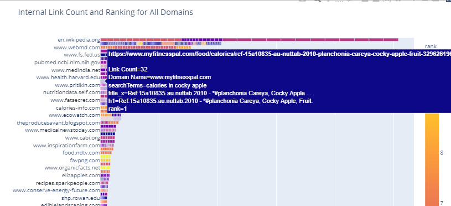Click the food.ndtv.com axis label
The height and width of the screenshot is (206, 451).
pos(81,153)
